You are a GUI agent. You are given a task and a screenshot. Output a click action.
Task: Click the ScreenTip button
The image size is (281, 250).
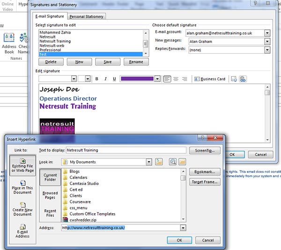205,150
